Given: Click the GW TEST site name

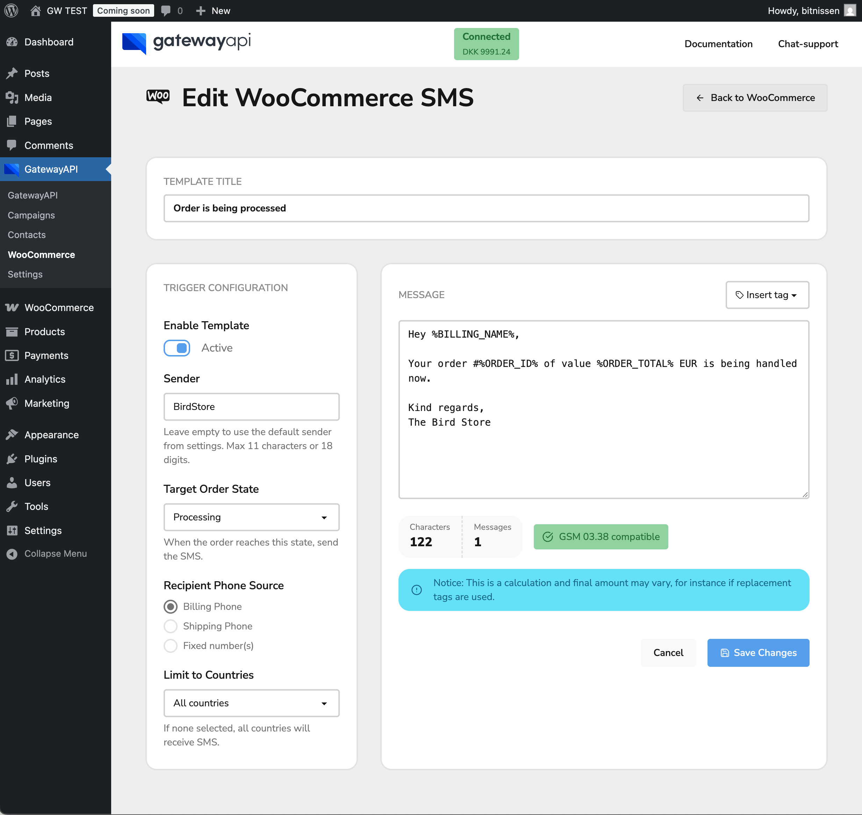Looking at the screenshot, I should [x=67, y=10].
